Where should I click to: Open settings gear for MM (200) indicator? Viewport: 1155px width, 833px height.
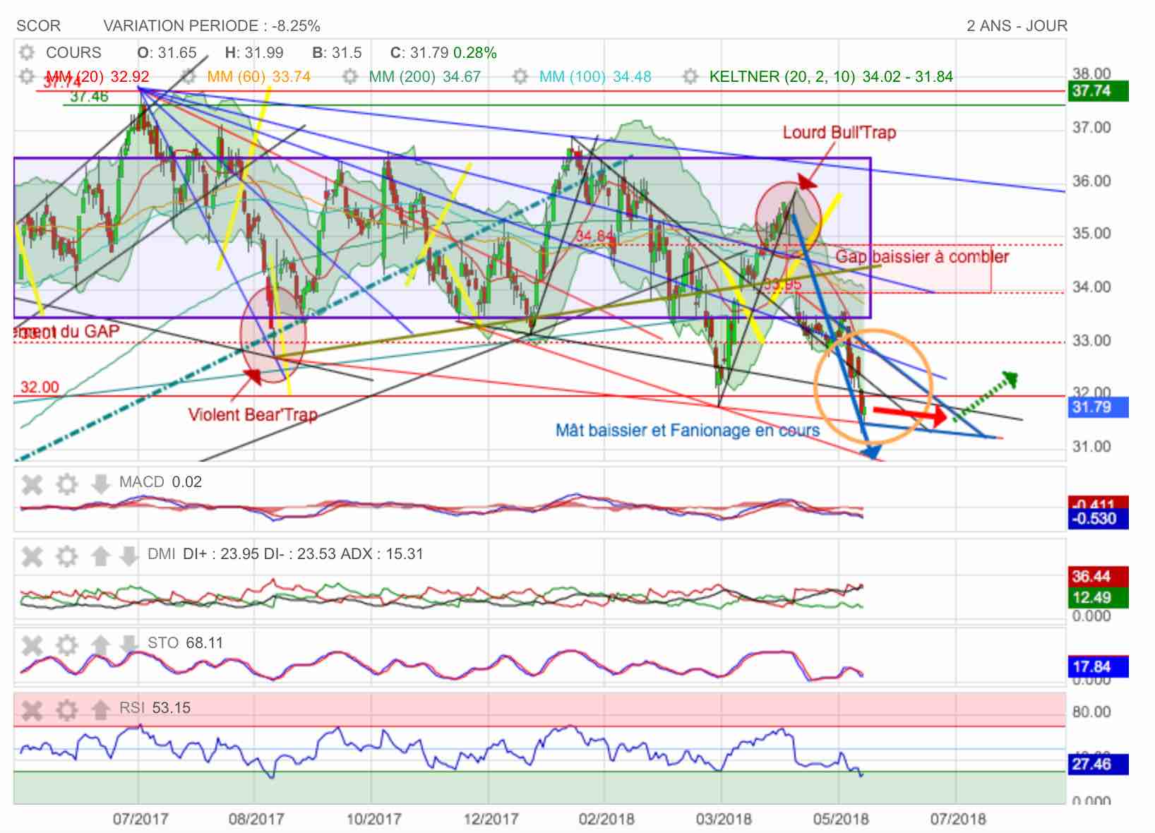click(x=350, y=76)
